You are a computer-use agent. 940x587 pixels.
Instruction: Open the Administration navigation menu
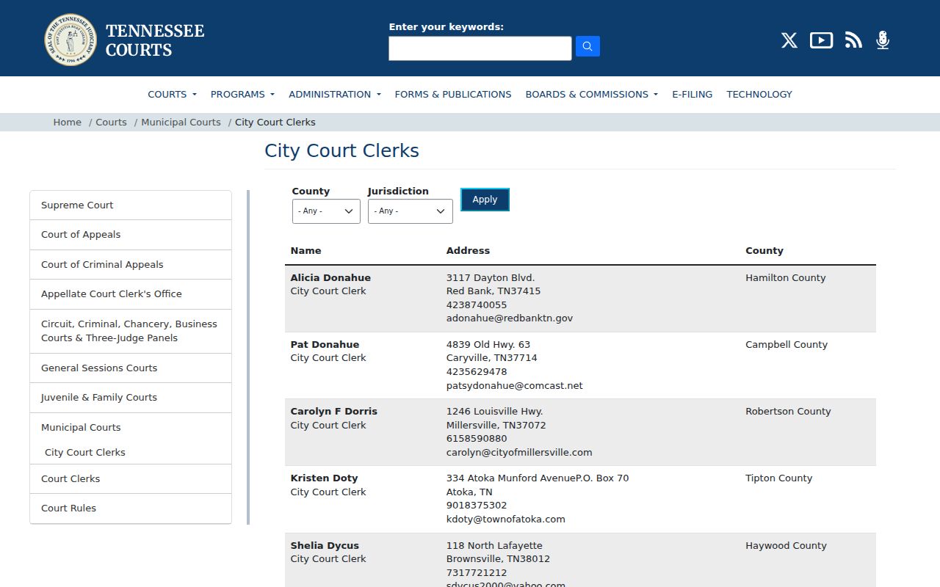point(335,94)
